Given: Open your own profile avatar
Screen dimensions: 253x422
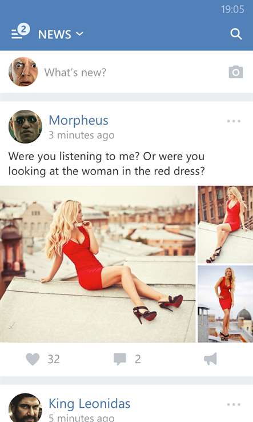Looking at the screenshot, I should coord(23,71).
